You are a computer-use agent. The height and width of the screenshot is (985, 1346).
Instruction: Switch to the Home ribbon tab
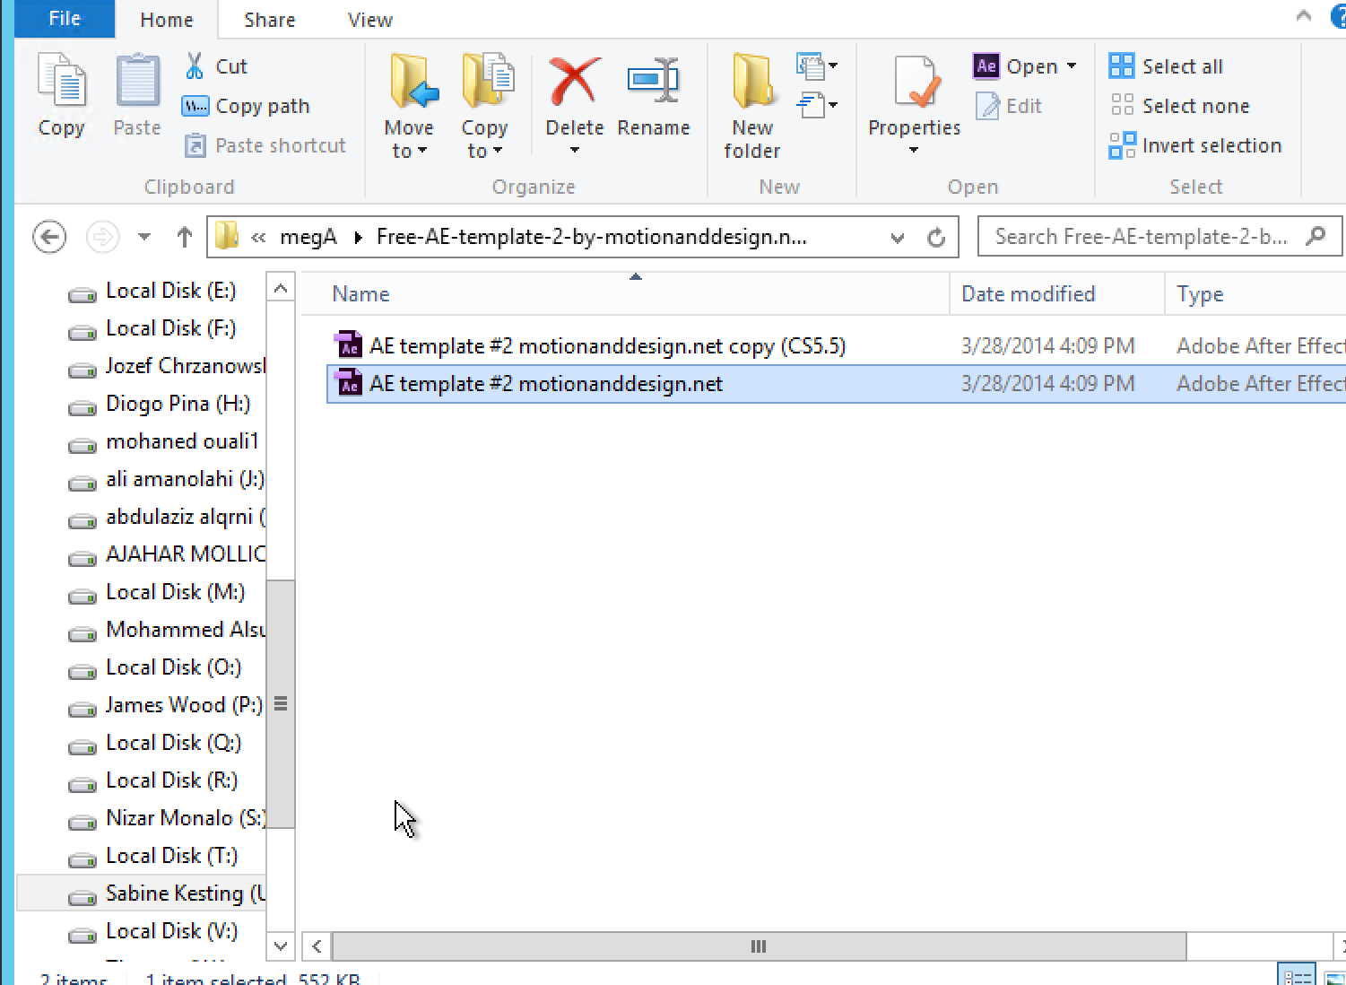pos(167,20)
